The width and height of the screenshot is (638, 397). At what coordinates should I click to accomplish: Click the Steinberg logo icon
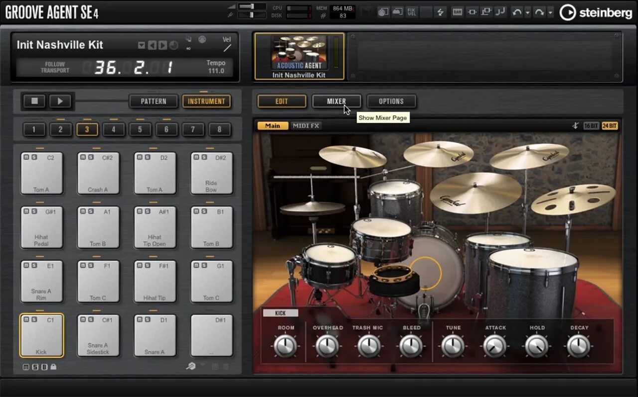(x=567, y=12)
